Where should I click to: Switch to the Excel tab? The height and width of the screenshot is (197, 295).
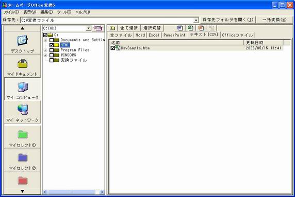coord(154,35)
